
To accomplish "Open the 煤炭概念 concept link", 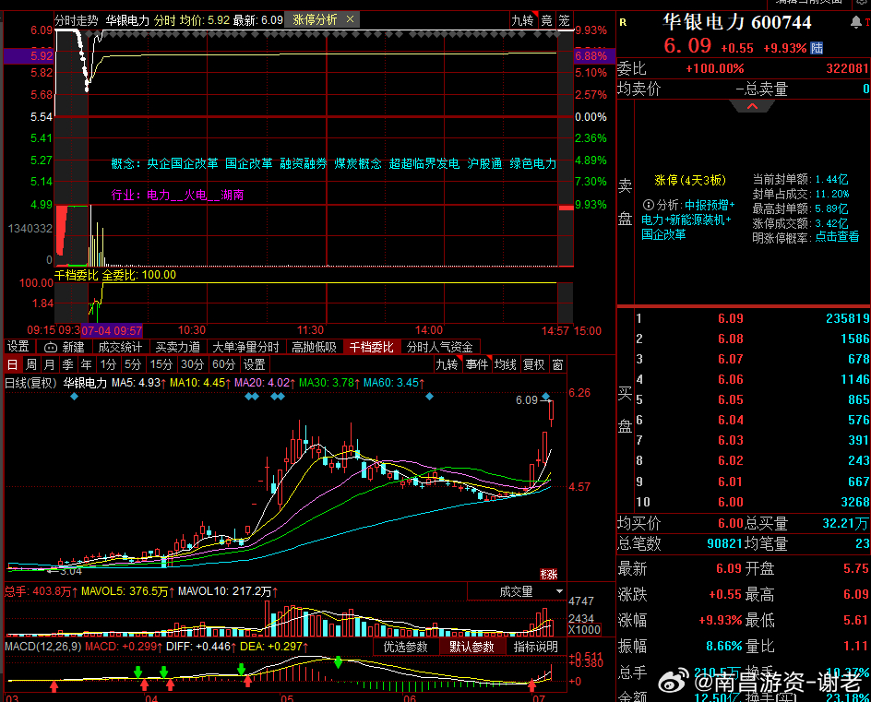I will click(358, 163).
